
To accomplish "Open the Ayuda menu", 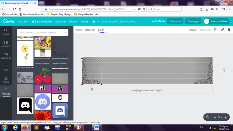I will (84, 21).
